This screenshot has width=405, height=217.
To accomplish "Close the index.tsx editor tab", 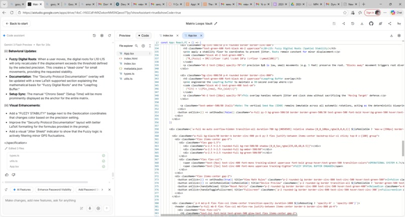I will (177, 36).
